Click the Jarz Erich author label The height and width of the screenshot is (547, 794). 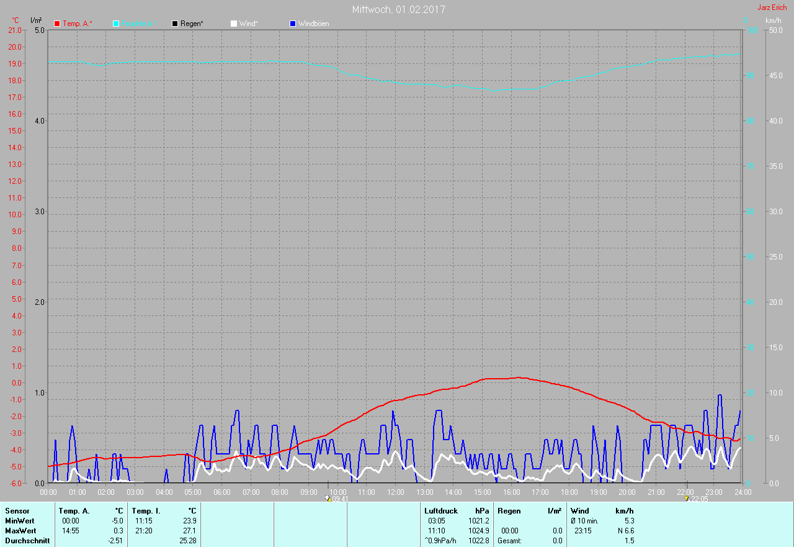coord(772,7)
